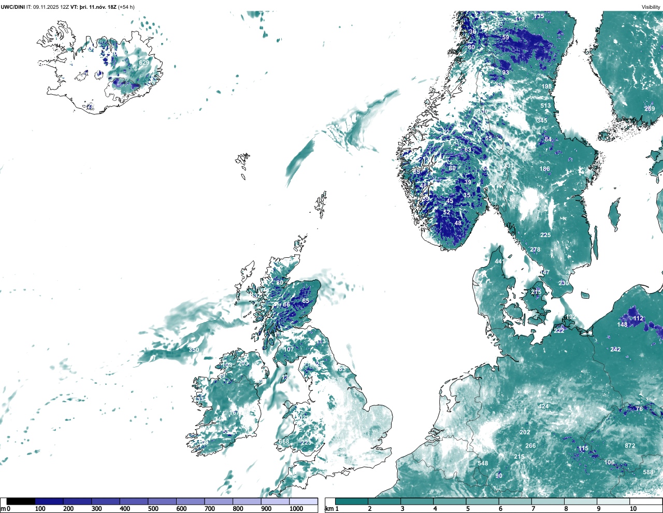Screen dimensions: 663x513
Task: Click the 441 value over northern Denmark
Action: click(499, 262)
